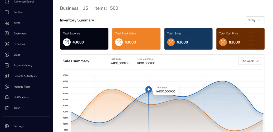The height and width of the screenshot is (132, 273).
Task: Click the Advanced Search magnifier icon
Action: [x=7, y=2]
